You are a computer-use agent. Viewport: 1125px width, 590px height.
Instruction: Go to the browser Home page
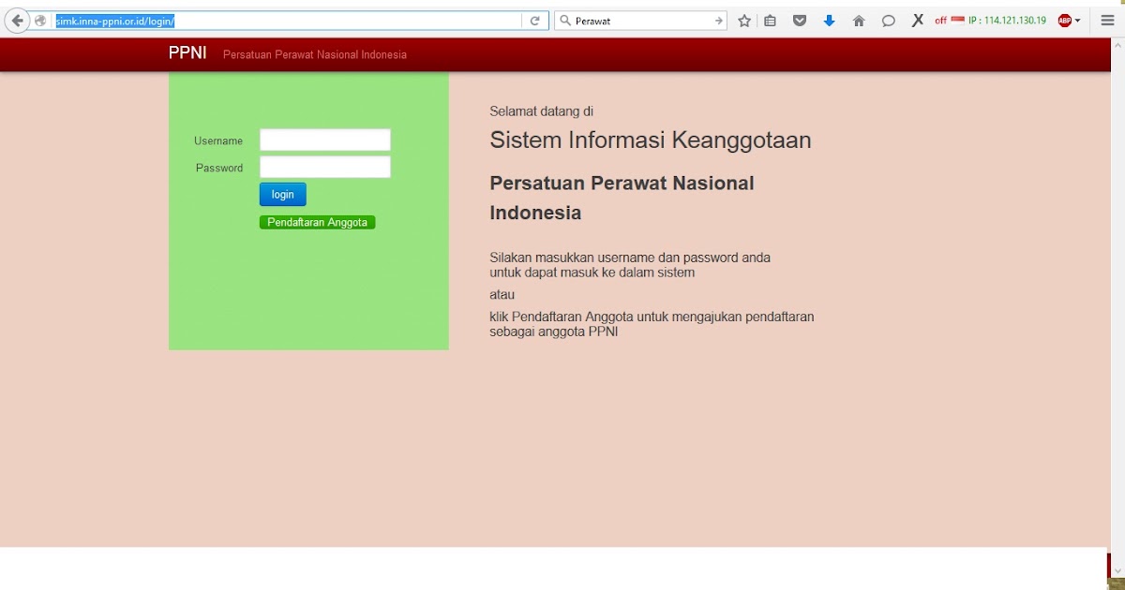pyautogui.click(x=860, y=21)
